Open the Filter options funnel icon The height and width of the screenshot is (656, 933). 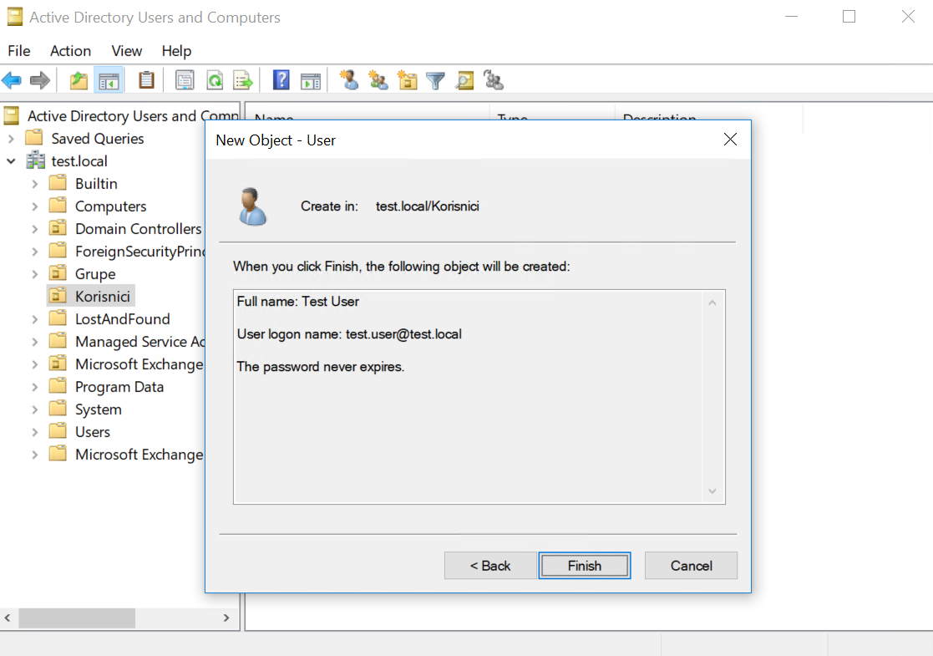point(435,79)
